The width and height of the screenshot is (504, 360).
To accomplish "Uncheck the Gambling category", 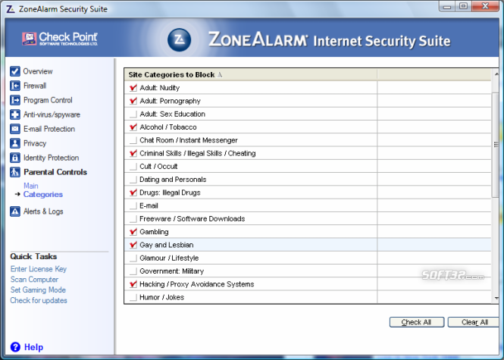I will coord(133,232).
